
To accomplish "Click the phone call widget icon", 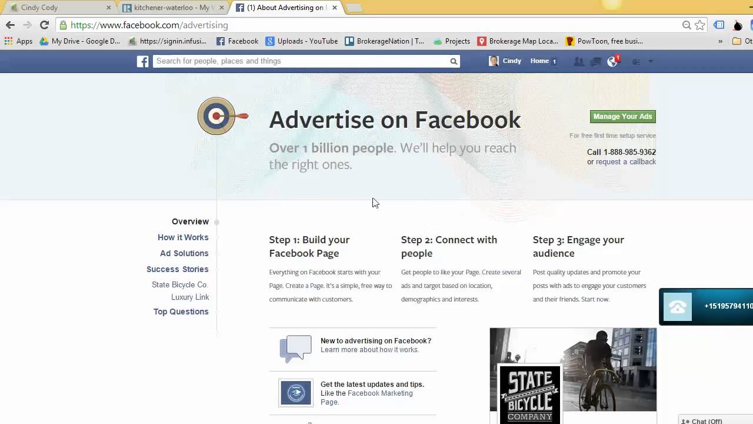I will pos(678,306).
